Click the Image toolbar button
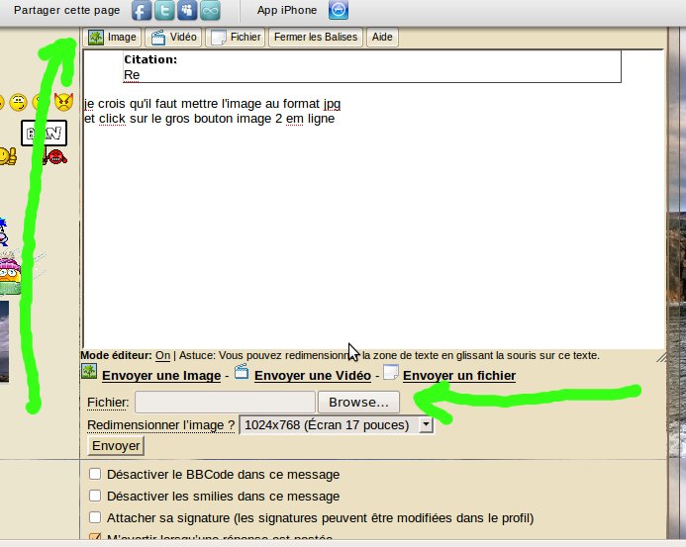Viewport: 686px width, 547px height. pyautogui.click(x=113, y=38)
